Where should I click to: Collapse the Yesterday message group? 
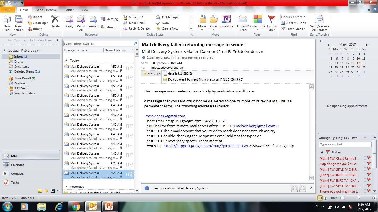[x=66, y=187]
